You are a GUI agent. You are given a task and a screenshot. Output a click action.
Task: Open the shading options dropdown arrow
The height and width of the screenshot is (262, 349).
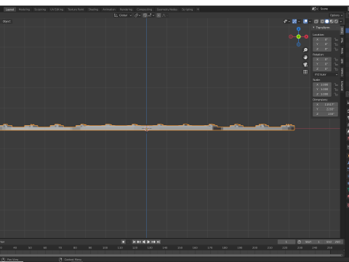coord(341,22)
